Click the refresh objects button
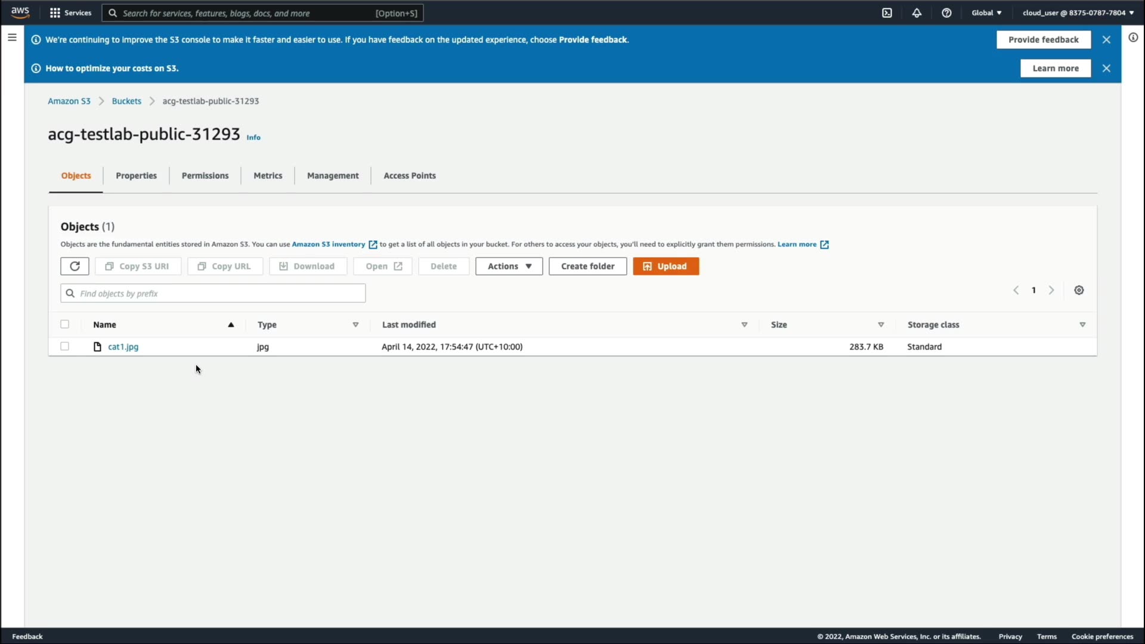1145x644 pixels. click(x=75, y=266)
